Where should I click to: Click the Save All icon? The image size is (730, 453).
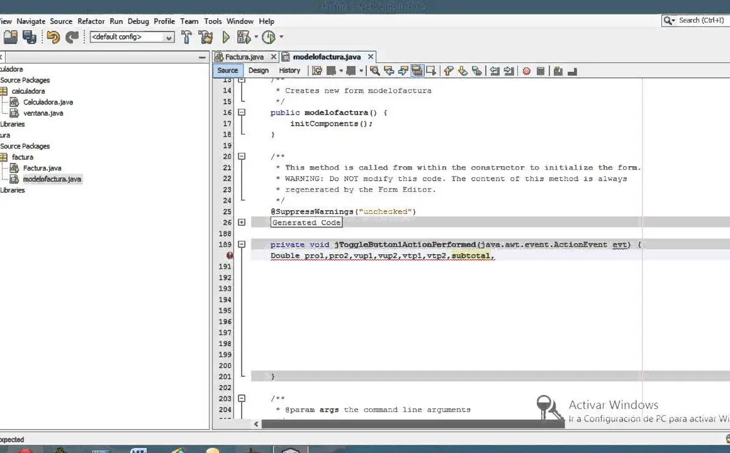pyautogui.click(x=29, y=37)
